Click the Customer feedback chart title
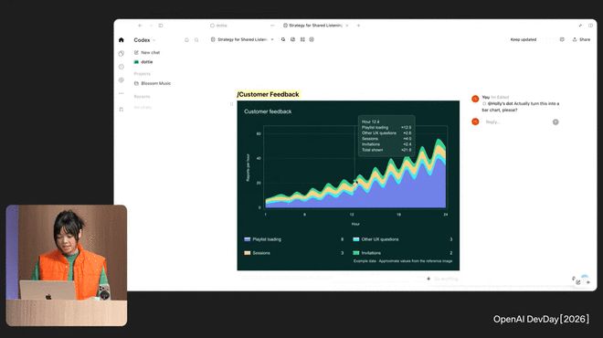 click(x=268, y=111)
